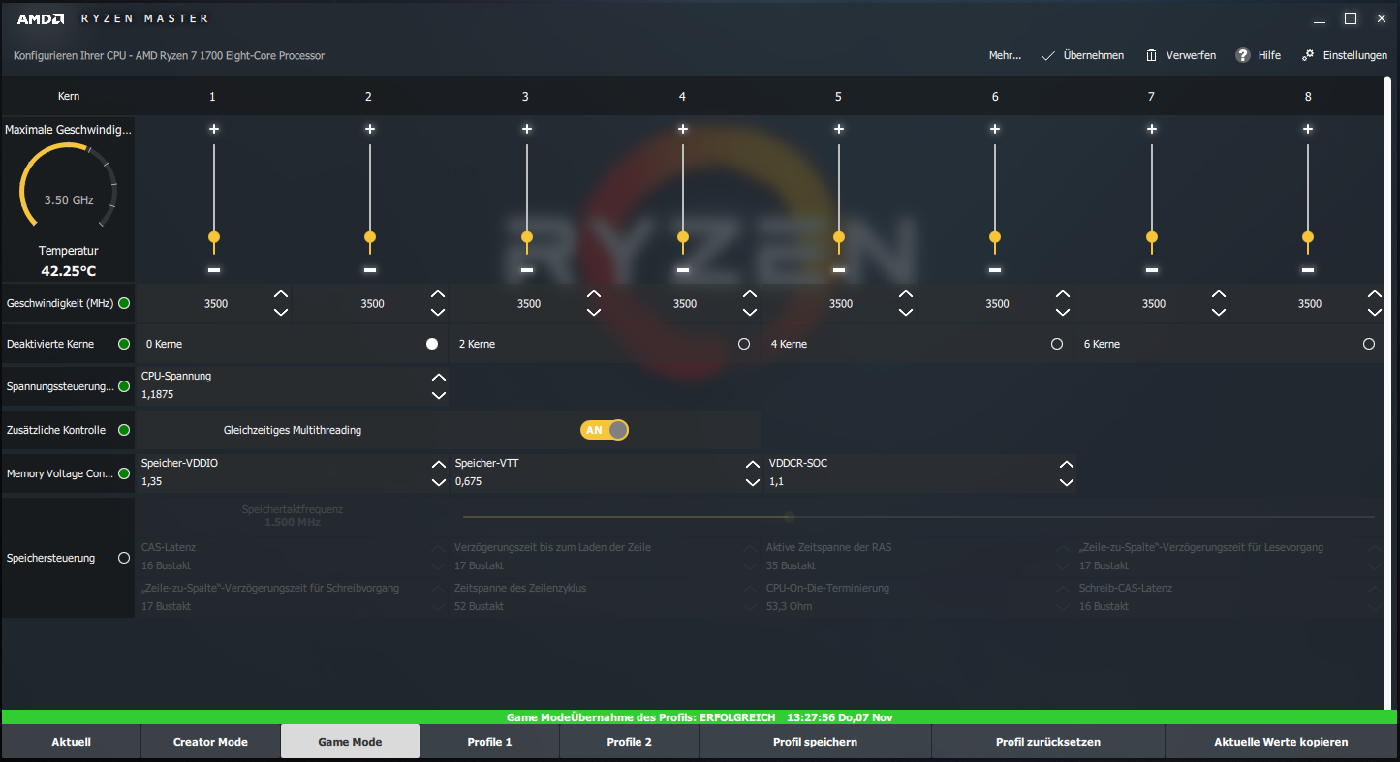Decrease core 4 speed with down chevron
This screenshot has height=762, width=1400.
pos(750,312)
